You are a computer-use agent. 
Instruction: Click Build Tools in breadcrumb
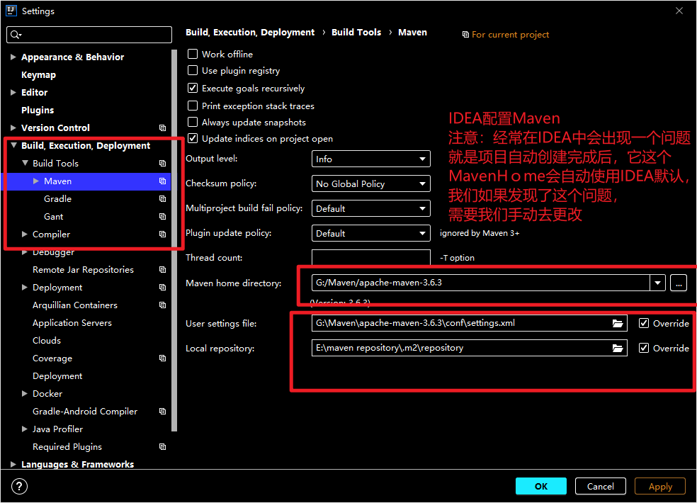click(356, 32)
